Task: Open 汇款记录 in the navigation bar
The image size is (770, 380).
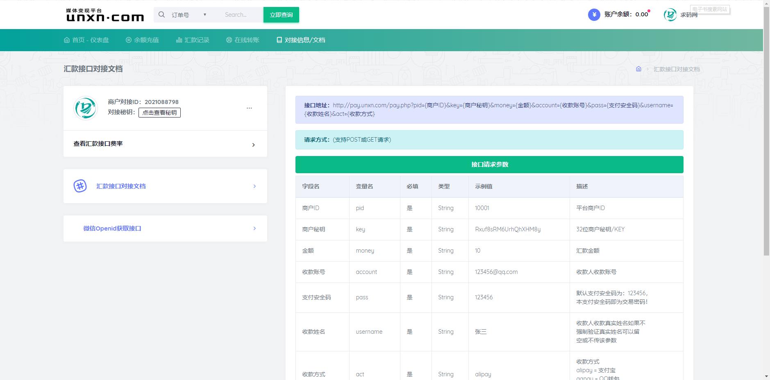Action: (x=193, y=40)
